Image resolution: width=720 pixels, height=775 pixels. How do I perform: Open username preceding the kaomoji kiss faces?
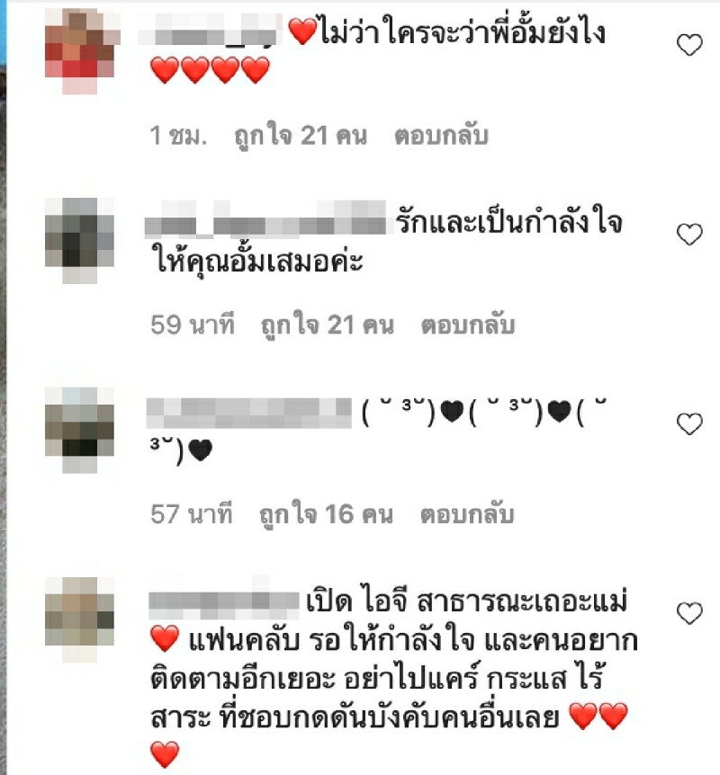coord(249,413)
